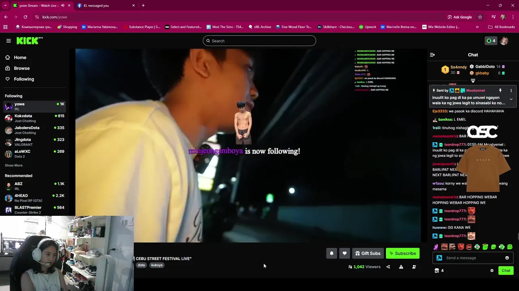Click Ask Google in address bar

click(x=459, y=17)
